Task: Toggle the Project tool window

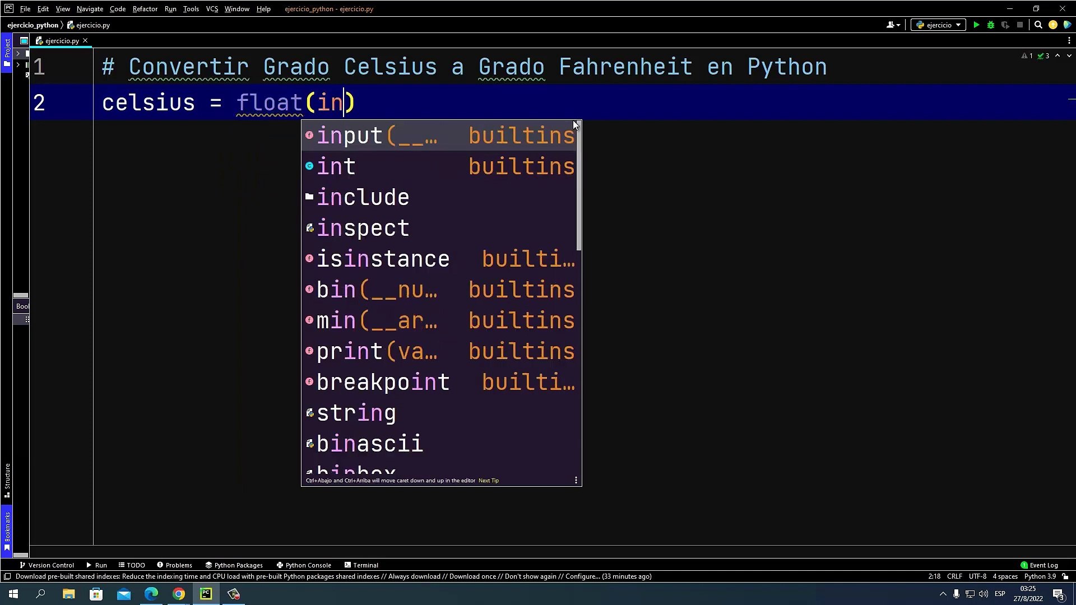Action: (x=7, y=52)
